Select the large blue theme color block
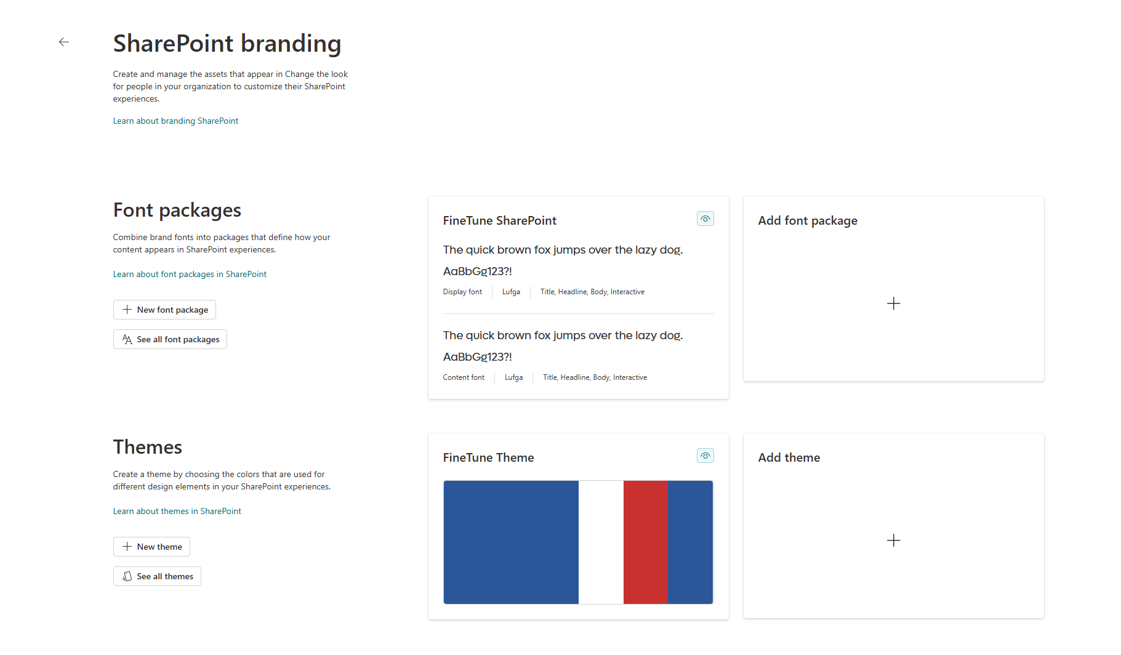 (510, 542)
